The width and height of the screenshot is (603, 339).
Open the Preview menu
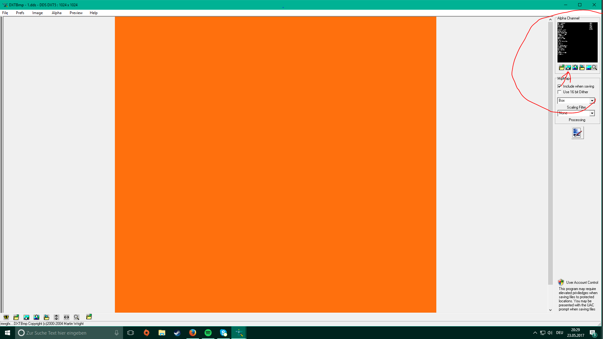[76, 13]
